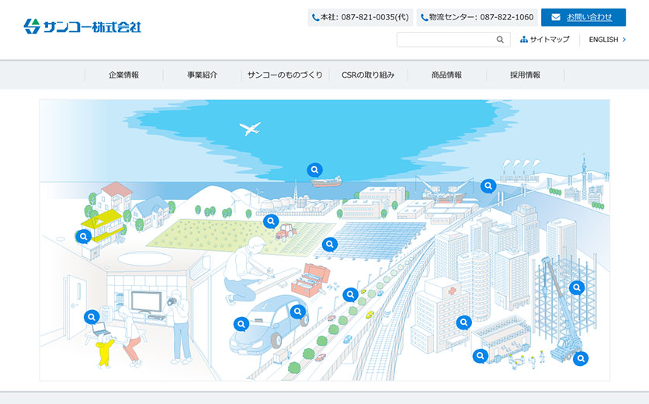649x404 pixels.
Task: Click the search magnifier button in the search box
Action: click(500, 40)
